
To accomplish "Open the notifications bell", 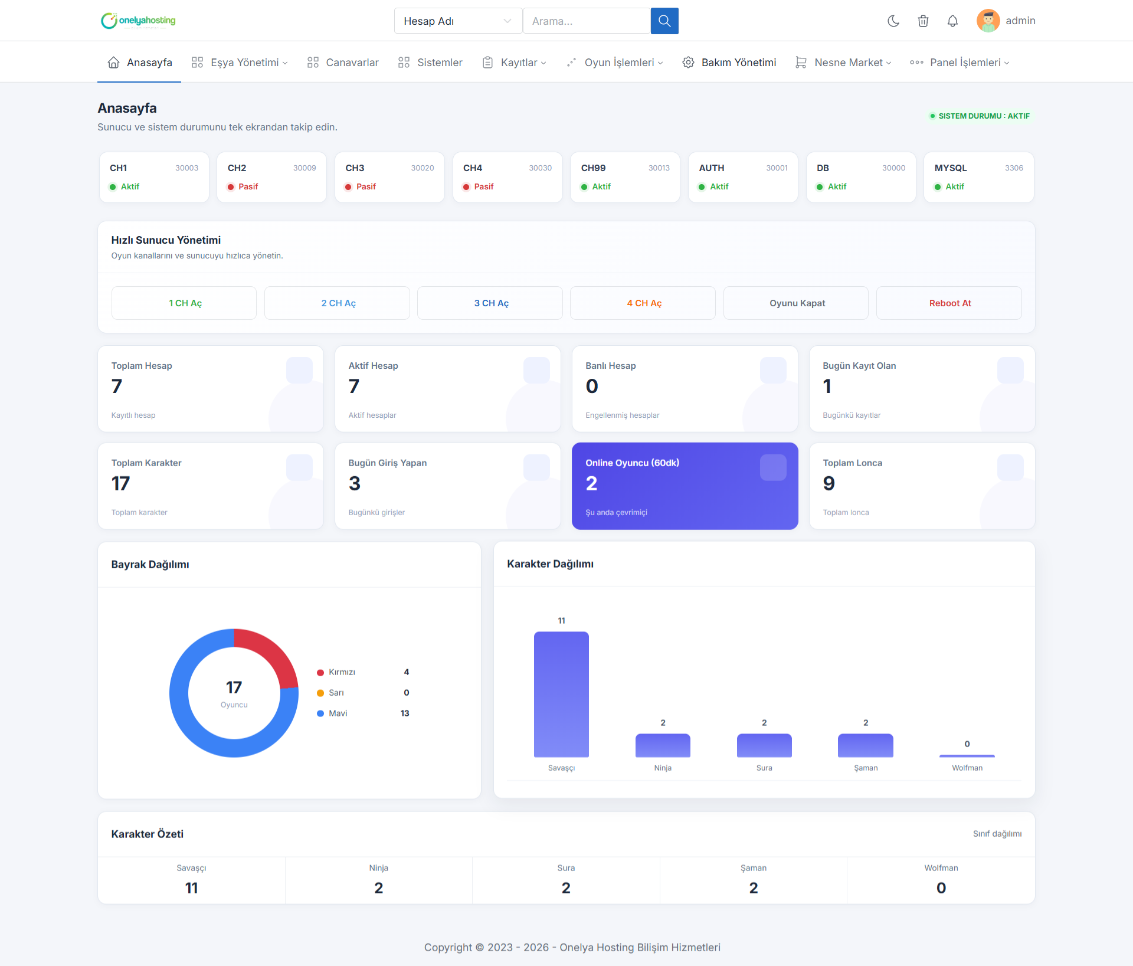I will [x=952, y=21].
